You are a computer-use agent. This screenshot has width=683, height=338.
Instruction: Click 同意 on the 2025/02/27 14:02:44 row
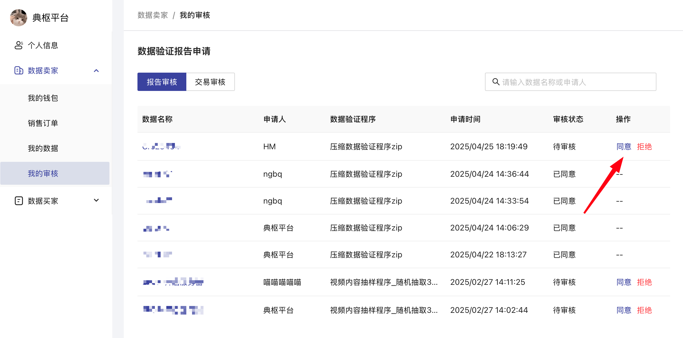pos(624,310)
